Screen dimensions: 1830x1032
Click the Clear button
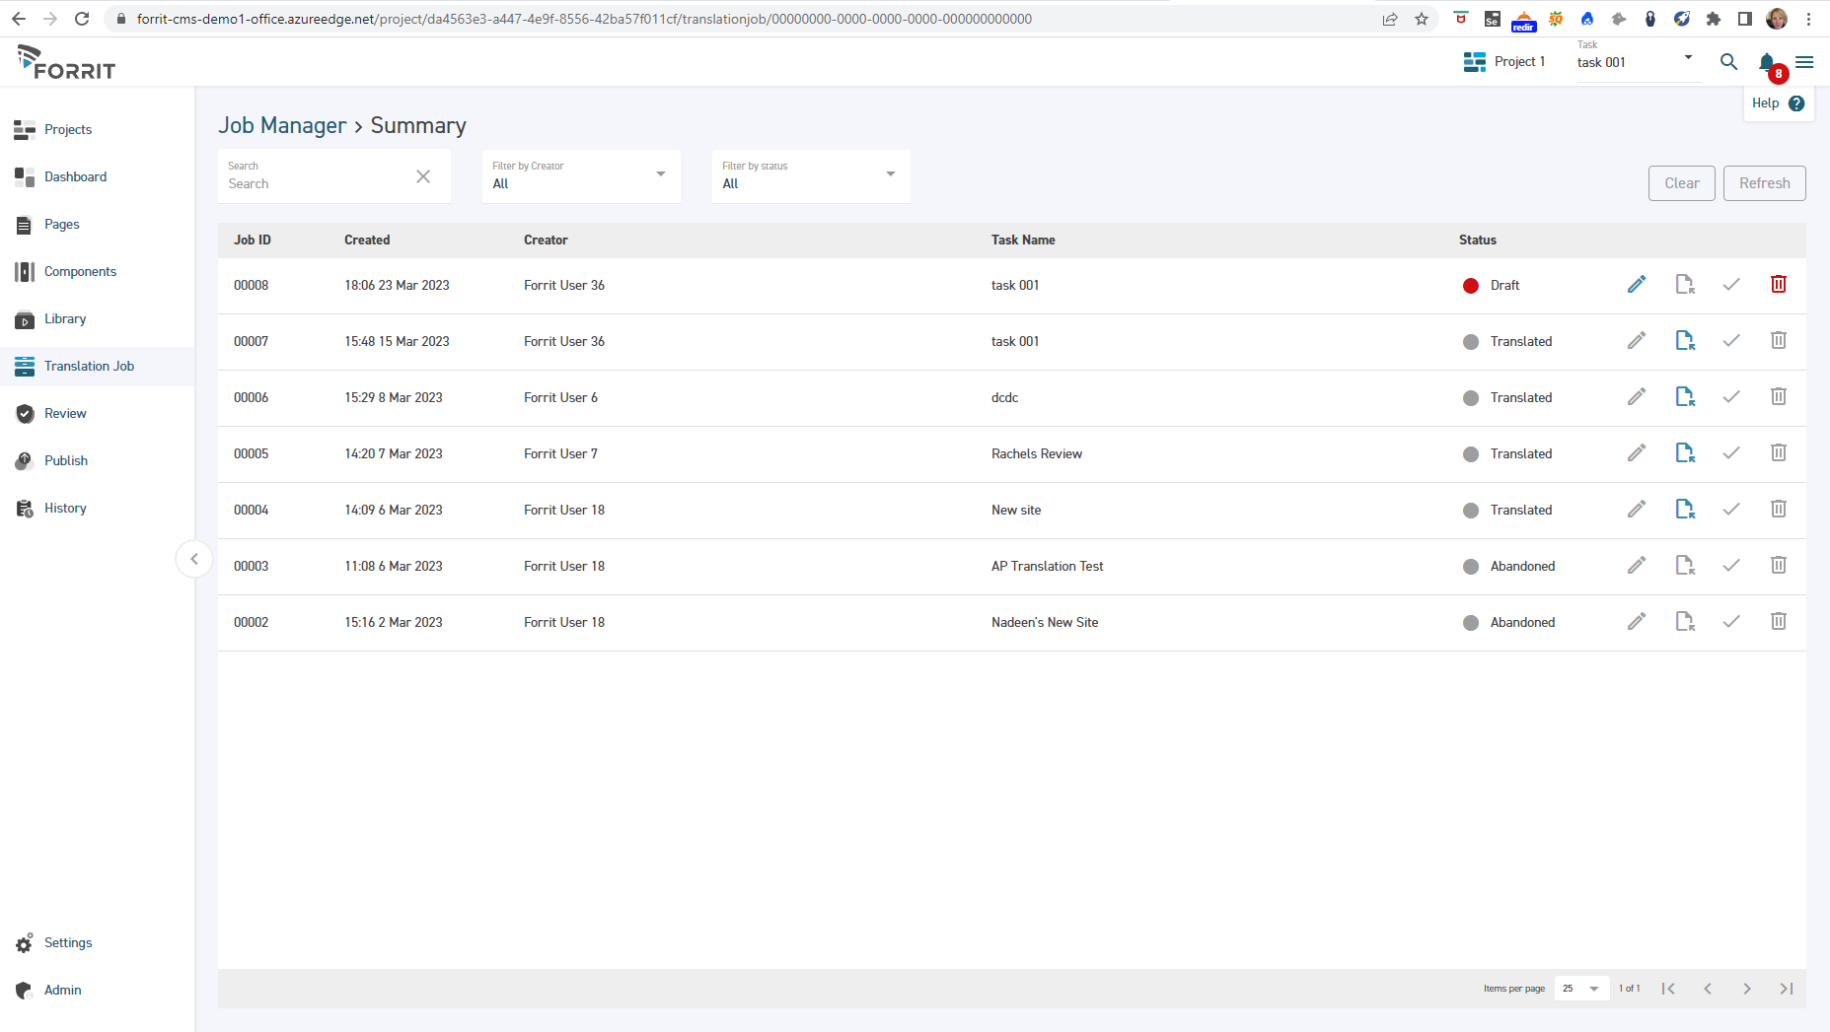pyautogui.click(x=1682, y=183)
